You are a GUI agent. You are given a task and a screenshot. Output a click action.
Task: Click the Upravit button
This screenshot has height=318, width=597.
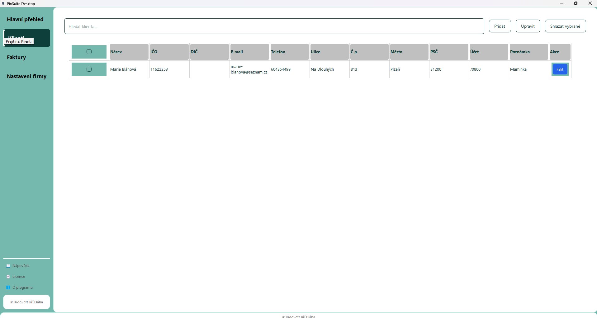[528, 26]
